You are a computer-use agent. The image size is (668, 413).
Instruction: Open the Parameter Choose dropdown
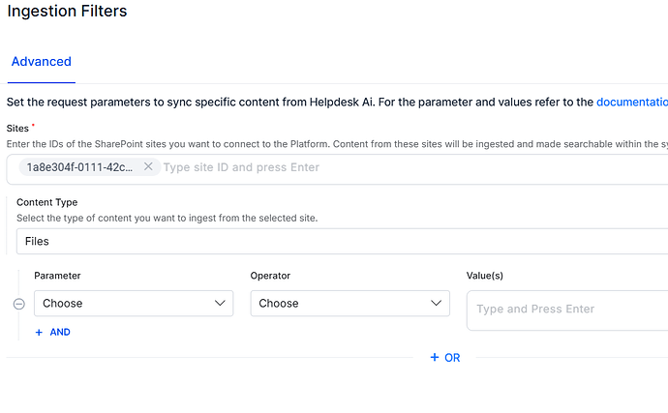[134, 303]
